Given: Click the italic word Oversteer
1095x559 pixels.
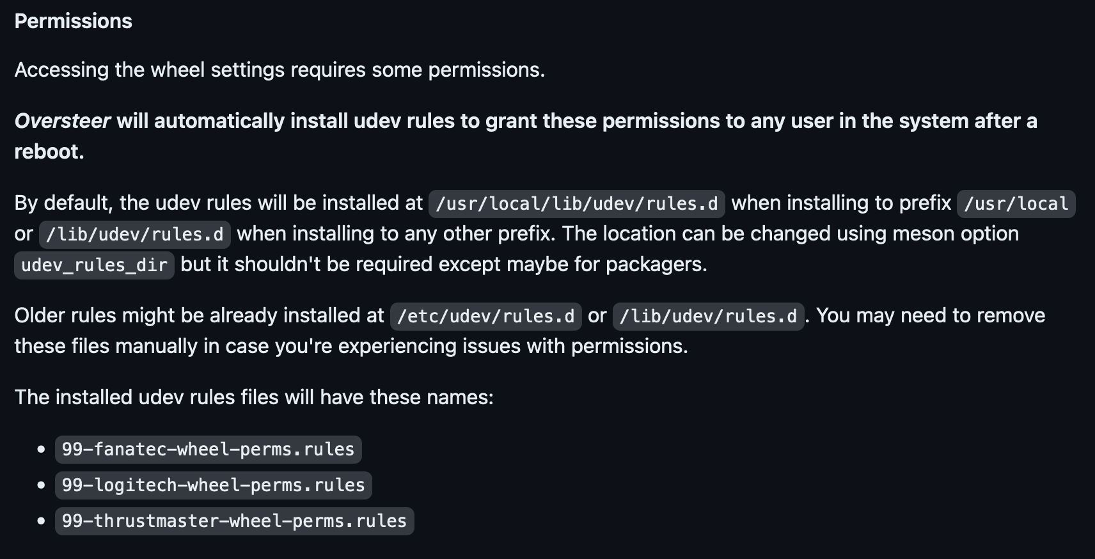Looking at the screenshot, I should tap(62, 121).
